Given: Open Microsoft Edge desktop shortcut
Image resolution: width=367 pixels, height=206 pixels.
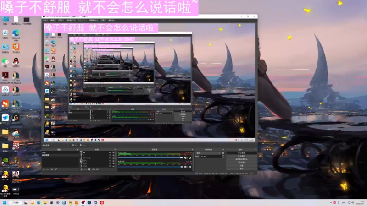Looking at the screenshot, I should [16, 35].
